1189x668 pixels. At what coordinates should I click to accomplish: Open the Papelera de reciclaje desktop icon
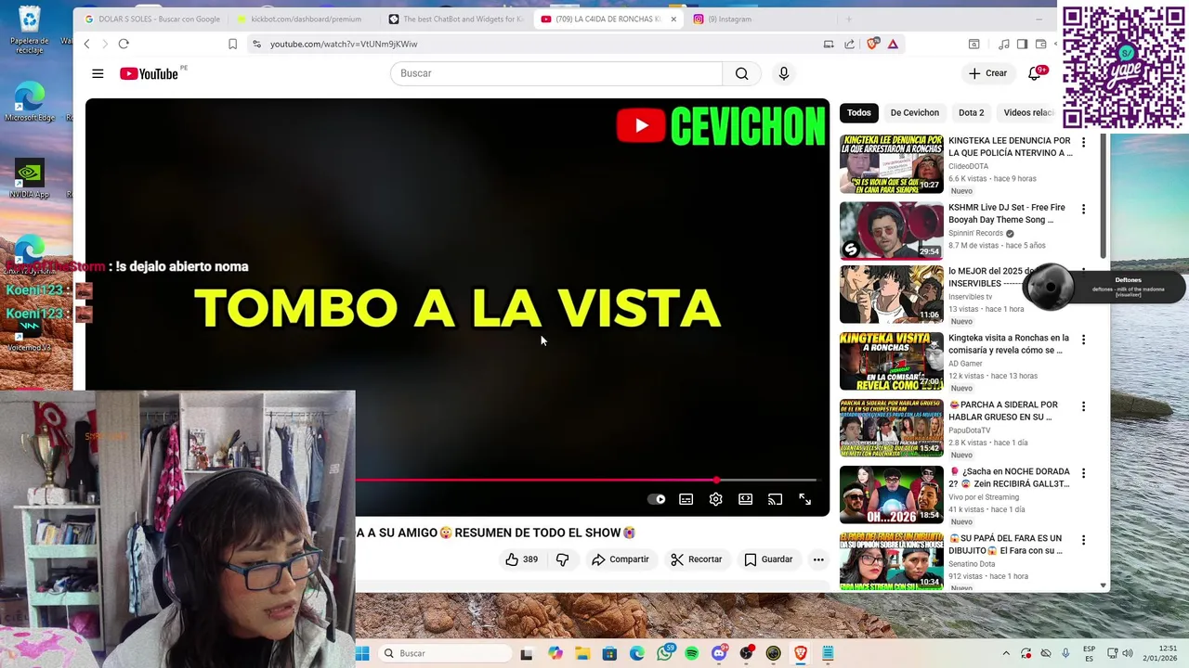[30, 31]
